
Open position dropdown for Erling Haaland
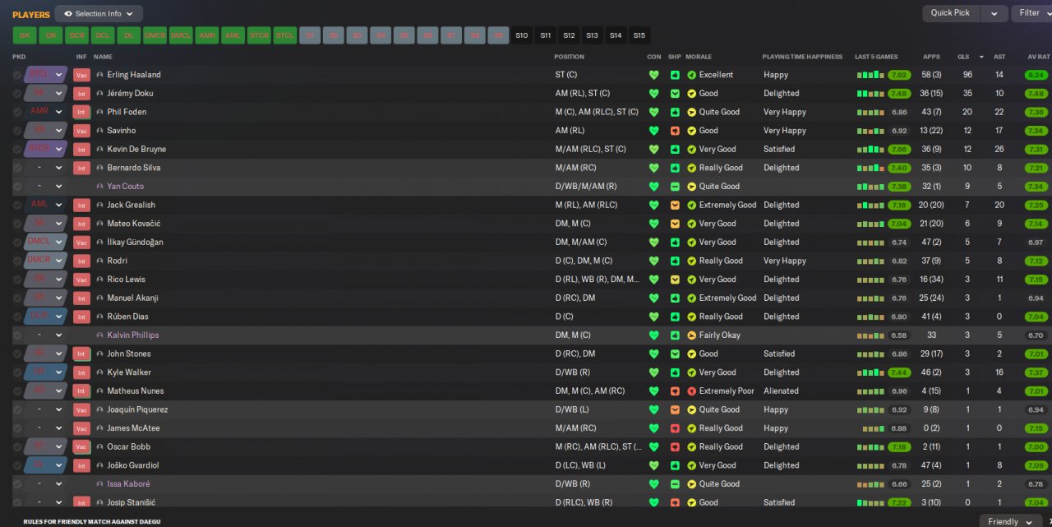click(58, 75)
